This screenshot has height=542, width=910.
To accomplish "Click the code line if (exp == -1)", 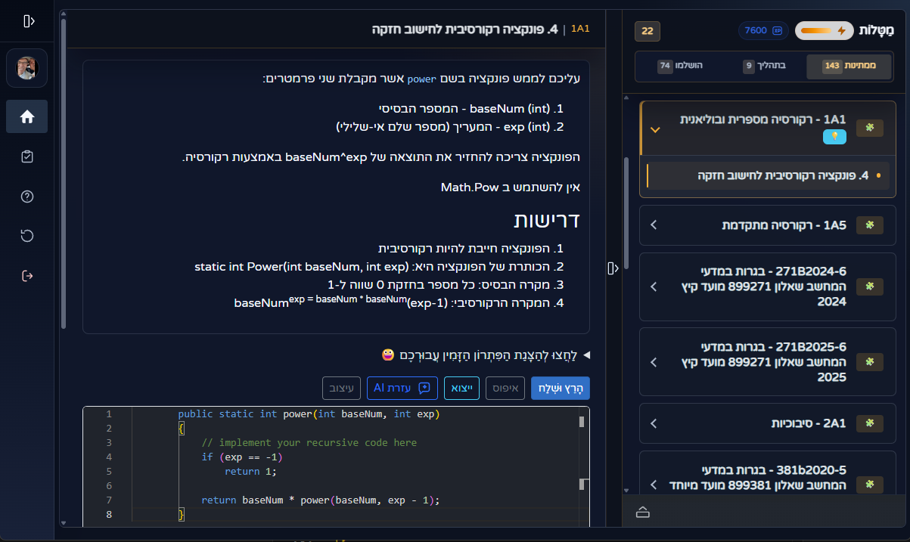I will (242, 457).
